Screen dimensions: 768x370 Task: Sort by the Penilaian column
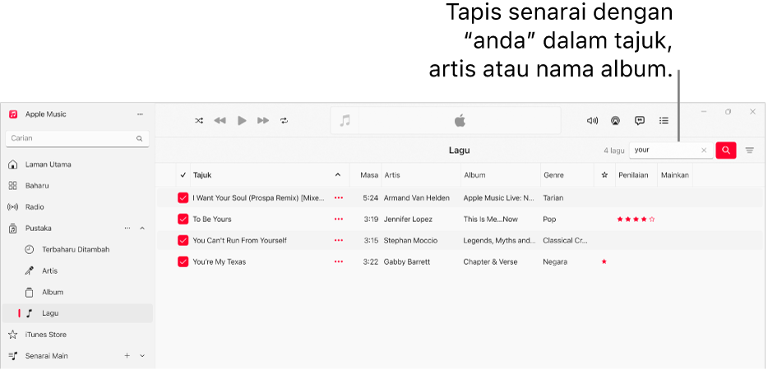point(634,175)
